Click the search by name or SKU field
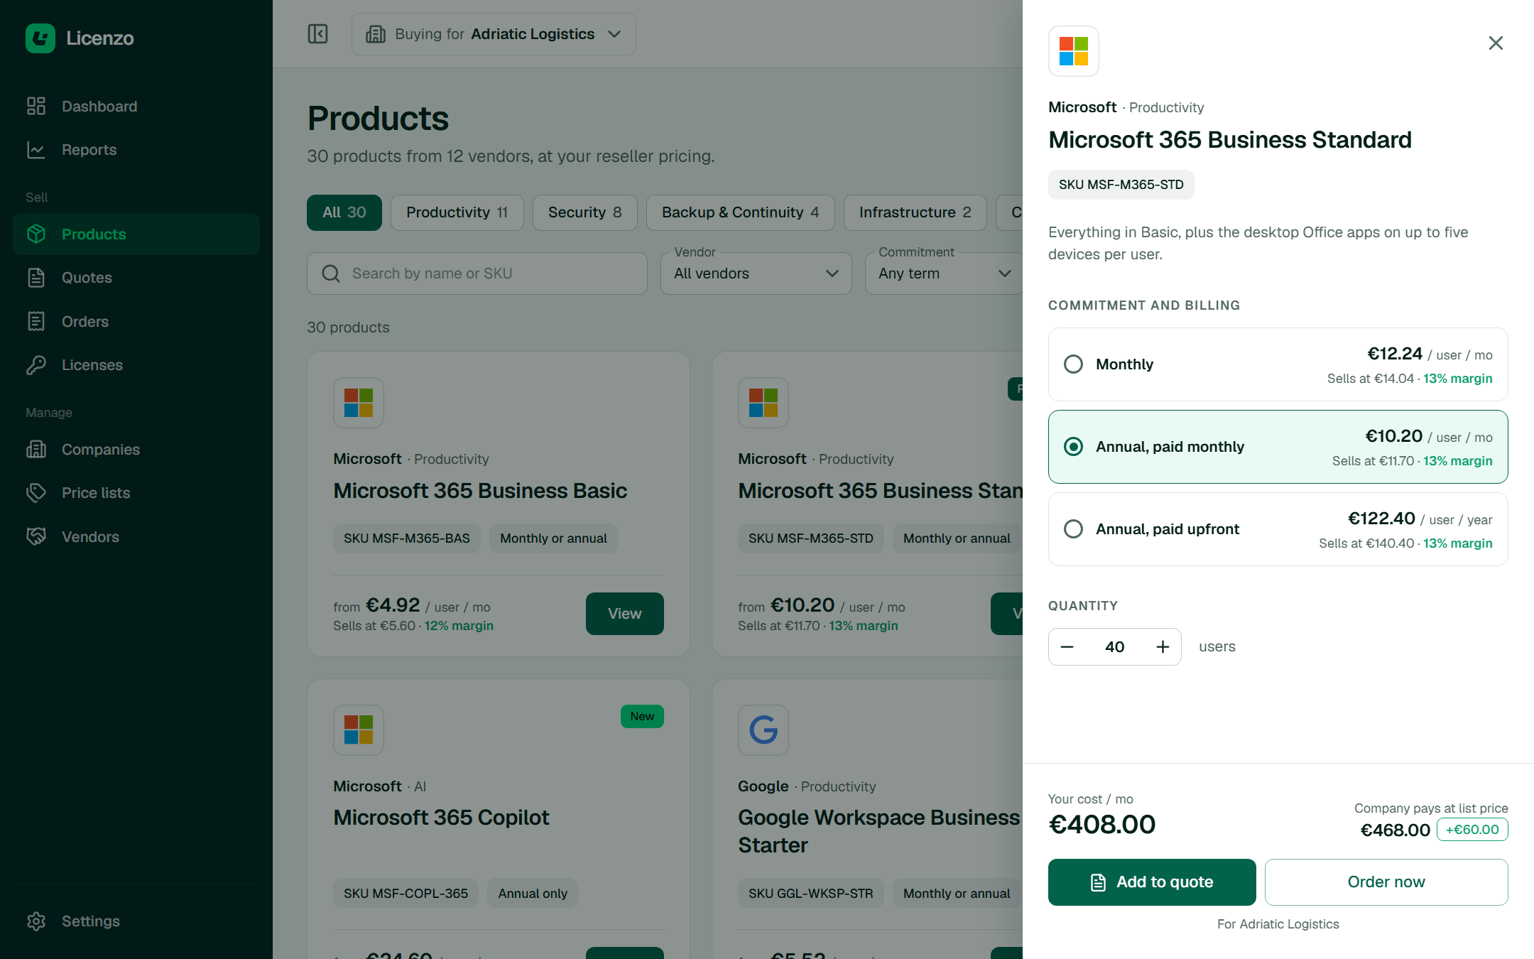This screenshot has height=959, width=1534. 477,273
